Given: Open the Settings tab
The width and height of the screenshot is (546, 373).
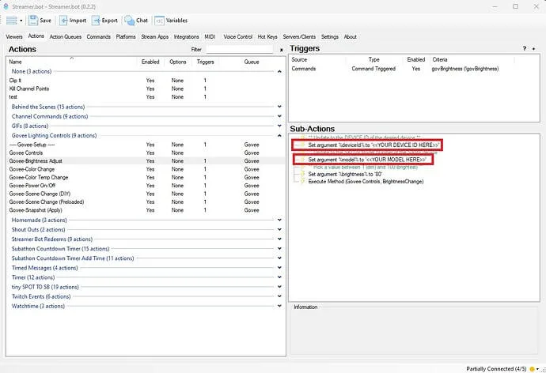Looking at the screenshot, I should point(330,37).
